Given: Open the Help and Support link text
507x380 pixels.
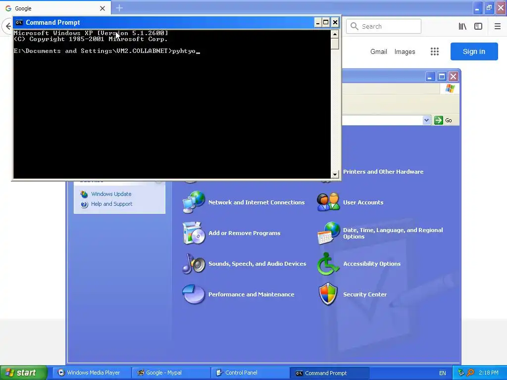Looking at the screenshot, I should [x=111, y=204].
